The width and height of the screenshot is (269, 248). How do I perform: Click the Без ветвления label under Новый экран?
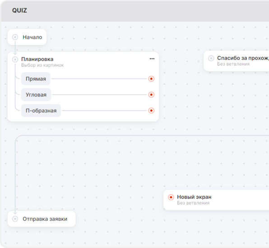tap(193, 203)
